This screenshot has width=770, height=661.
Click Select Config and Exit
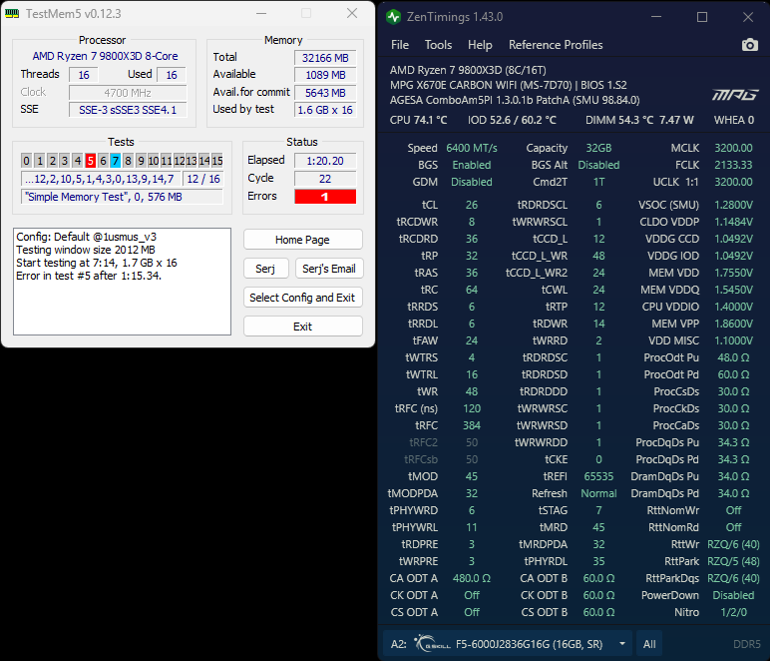click(x=303, y=298)
